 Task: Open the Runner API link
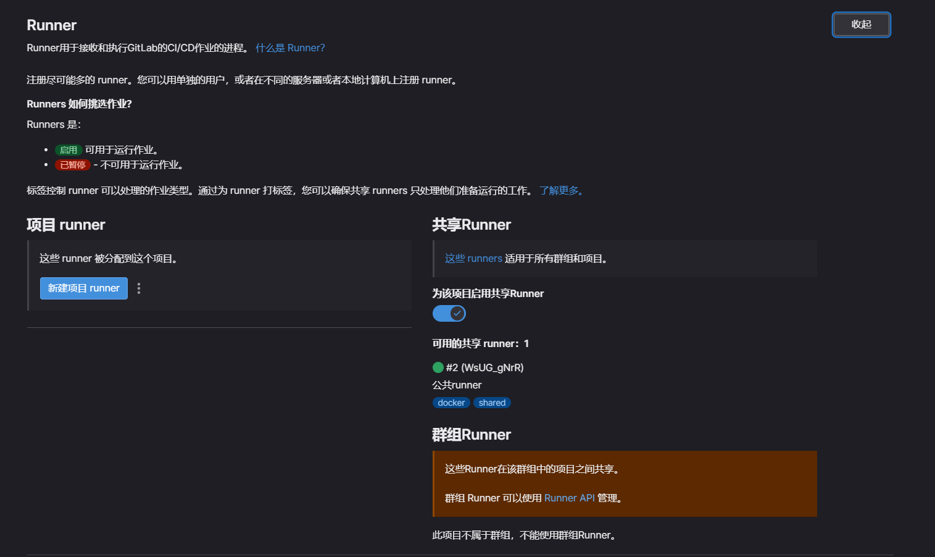coord(570,498)
